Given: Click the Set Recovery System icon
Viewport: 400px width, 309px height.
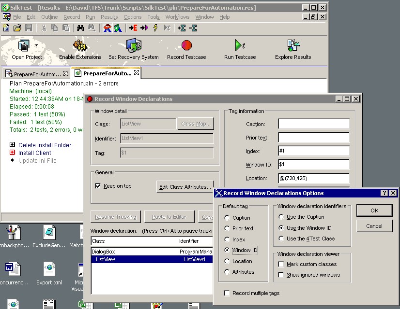Looking at the screenshot, I should tap(134, 45).
